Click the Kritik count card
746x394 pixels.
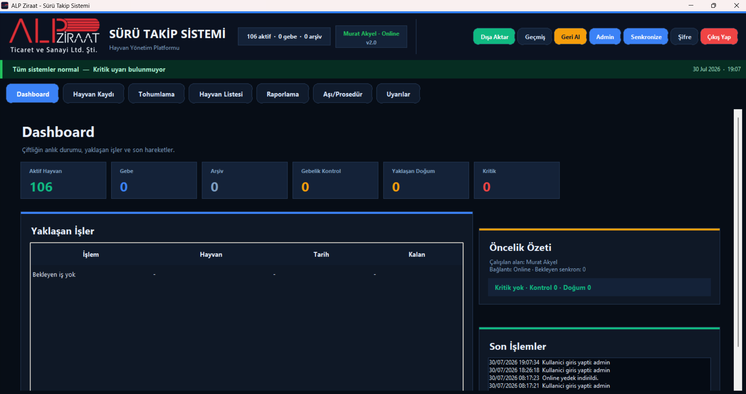pyautogui.click(x=517, y=180)
